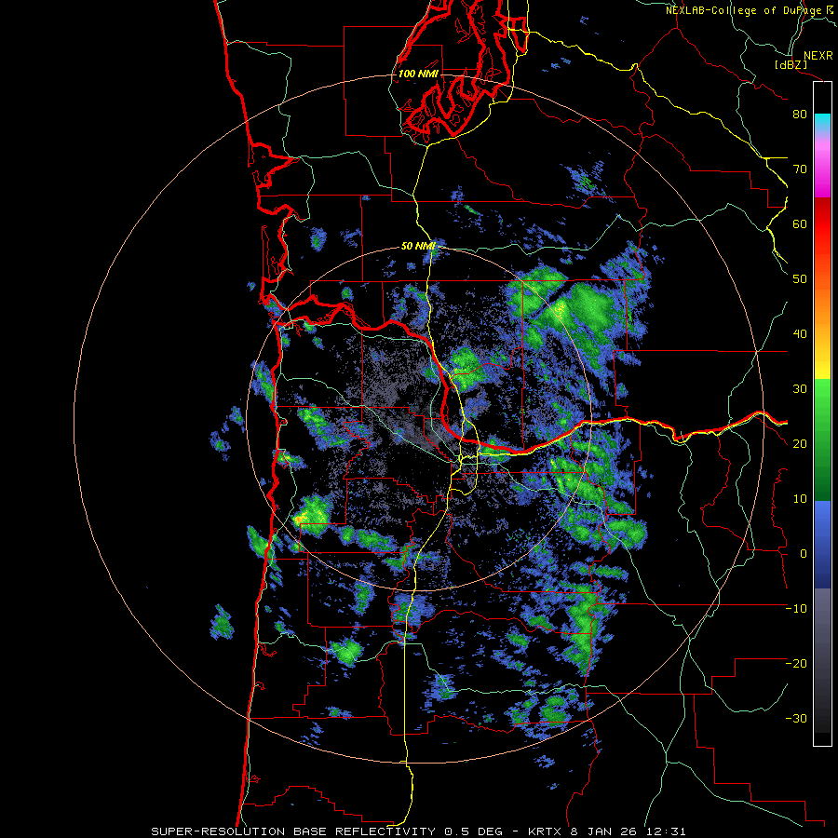Click the 12:31 time stamp
This screenshot has width=838, height=838.
click(x=668, y=831)
